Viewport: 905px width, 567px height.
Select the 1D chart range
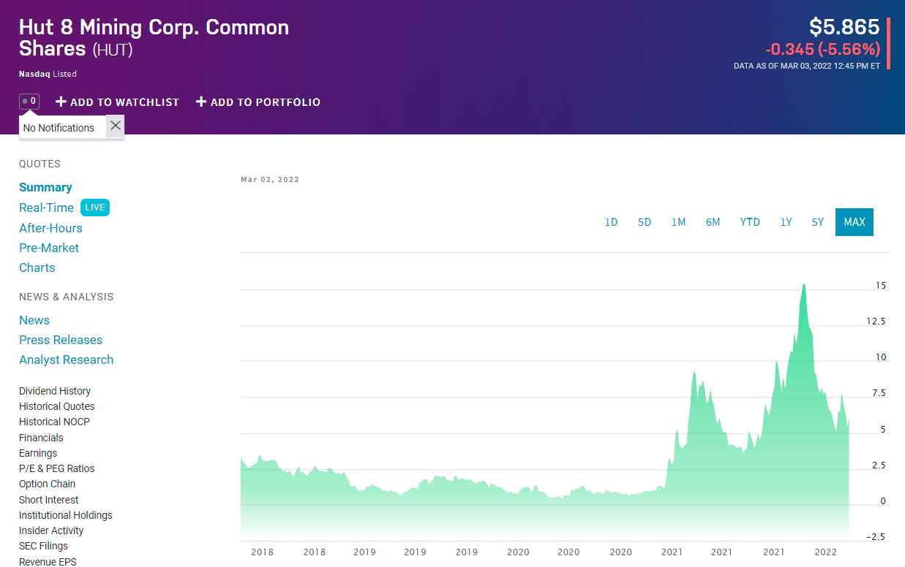click(611, 222)
